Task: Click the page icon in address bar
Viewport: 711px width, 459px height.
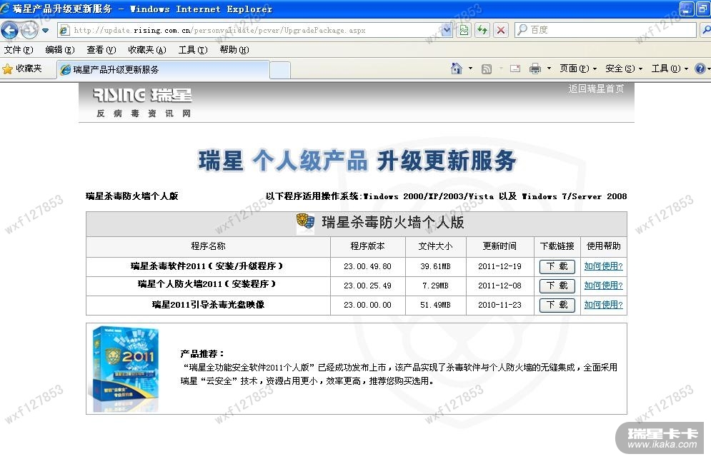Action: 64,31
